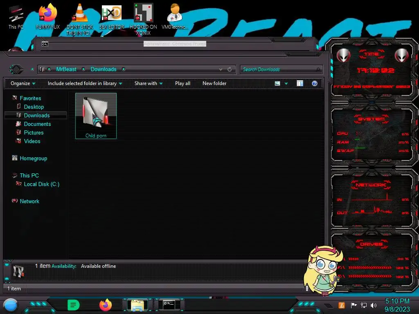The height and width of the screenshot is (314, 419).
Task: Click the taskbar clock showing 5:10 PM
Action: tap(397, 305)
